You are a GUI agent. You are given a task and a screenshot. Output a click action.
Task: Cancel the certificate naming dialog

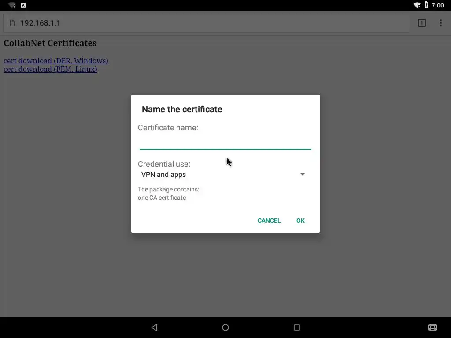coord(269,220)
